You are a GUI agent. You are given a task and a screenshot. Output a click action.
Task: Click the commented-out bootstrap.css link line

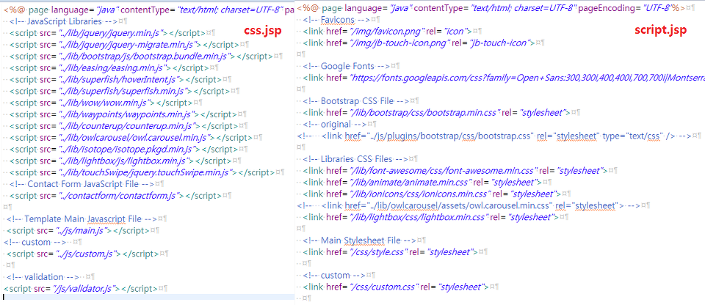pos(493,136)
